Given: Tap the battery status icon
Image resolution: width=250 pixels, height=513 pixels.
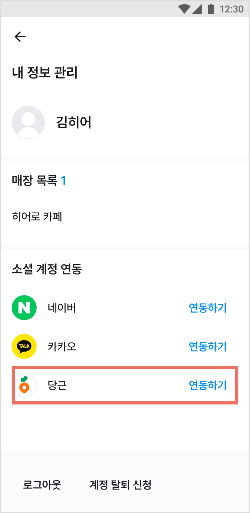Looking at the screenshot, I should [x=211, y=9].
